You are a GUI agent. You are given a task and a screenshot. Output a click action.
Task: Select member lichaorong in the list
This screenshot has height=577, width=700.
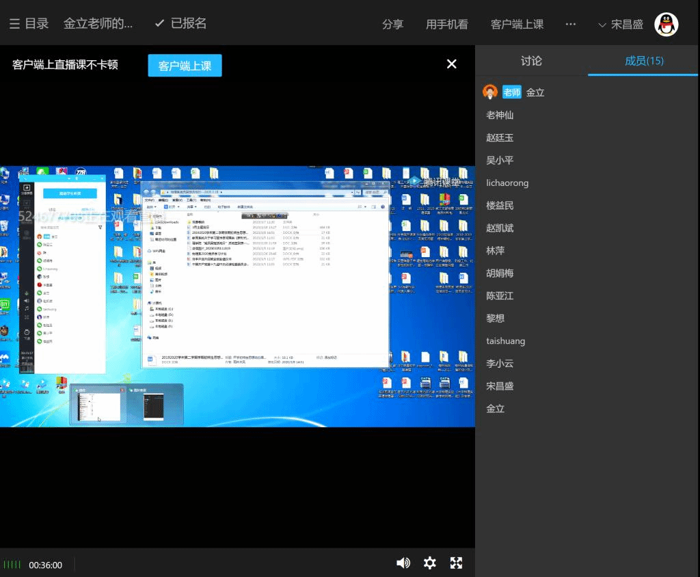coord(507,183)
